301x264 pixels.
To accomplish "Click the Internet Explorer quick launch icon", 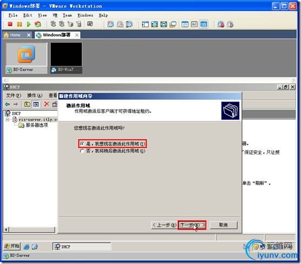I will point(26,247).
